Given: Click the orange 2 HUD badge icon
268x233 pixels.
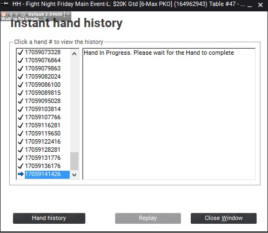Looking at the screenshot, I should (x=4, y=14).
